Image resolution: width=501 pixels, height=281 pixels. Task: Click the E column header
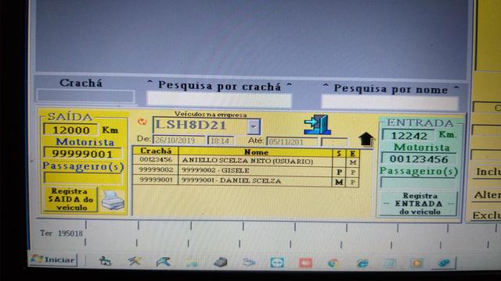click(353, 154)
